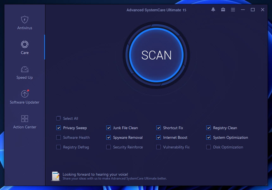
Task: Maximize the SystemCare window
Action: click(x=253, y=10)
